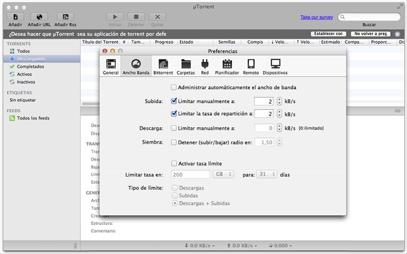This screenshot has height=254, width=407.
Task: Click the No volver a preg... button
Action: pos(370,34)
